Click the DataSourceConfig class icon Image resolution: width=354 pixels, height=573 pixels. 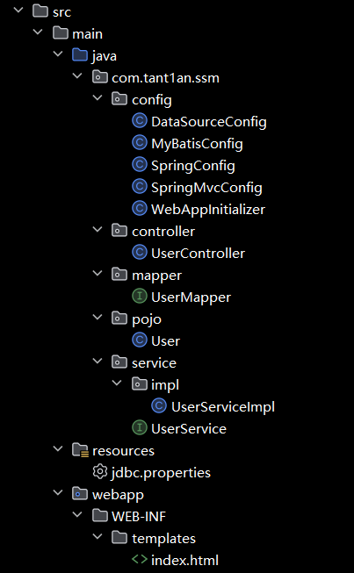140,121
